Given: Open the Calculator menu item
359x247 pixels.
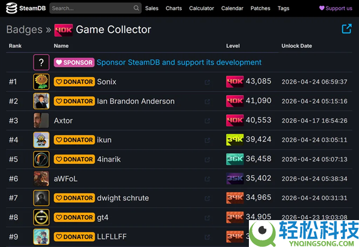Looking at the screenshot, I should point(202,8).
